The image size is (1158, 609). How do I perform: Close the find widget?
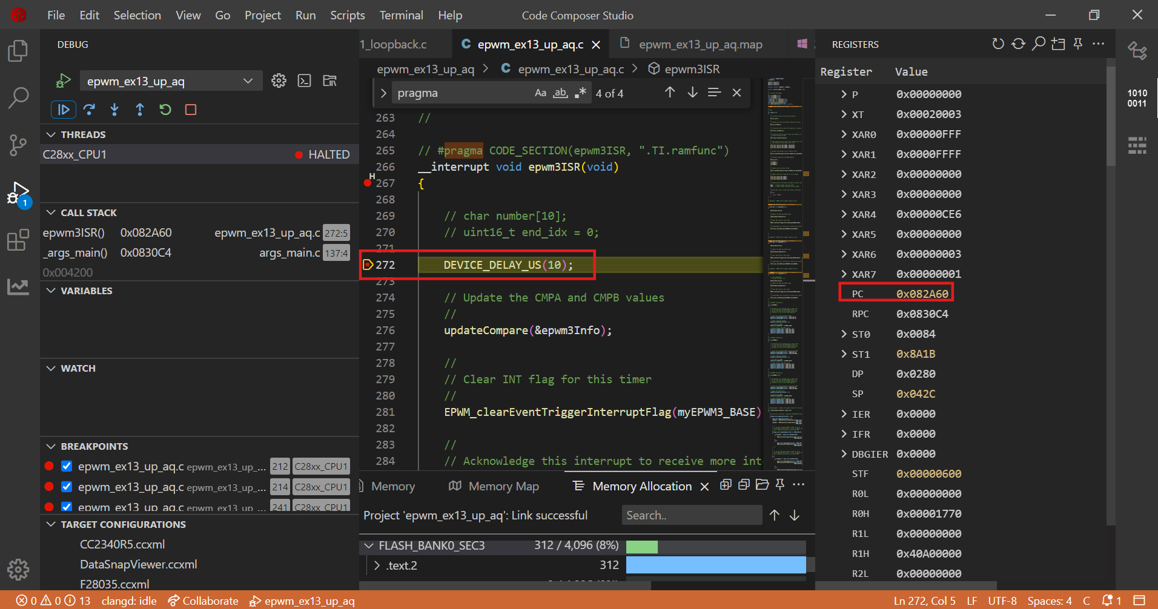pos(736,93)
